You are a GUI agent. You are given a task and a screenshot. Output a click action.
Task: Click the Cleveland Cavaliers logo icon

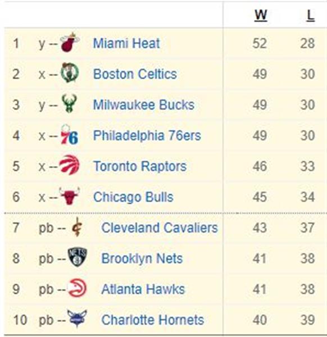click(x=77, y=227)
